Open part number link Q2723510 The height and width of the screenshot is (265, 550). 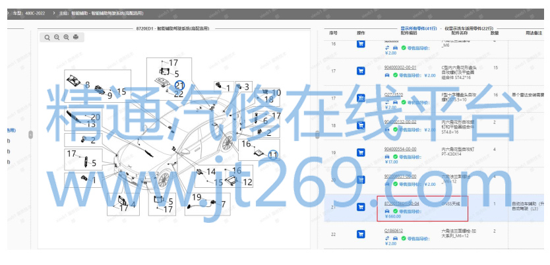[394, 95]
